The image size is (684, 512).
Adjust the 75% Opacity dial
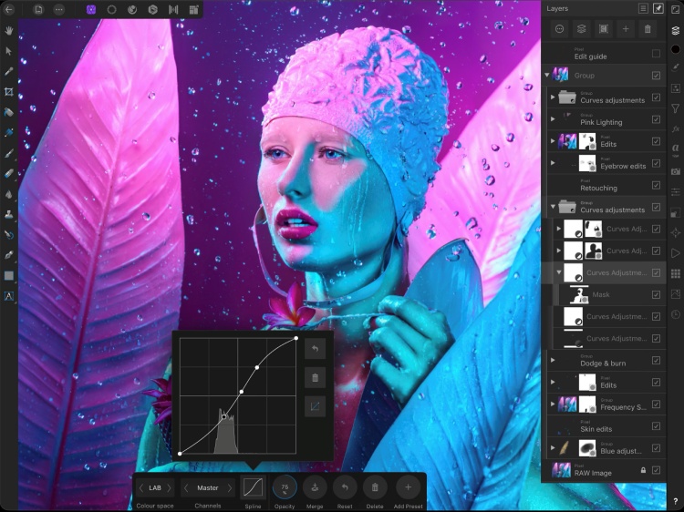click(x=285, y=487)
